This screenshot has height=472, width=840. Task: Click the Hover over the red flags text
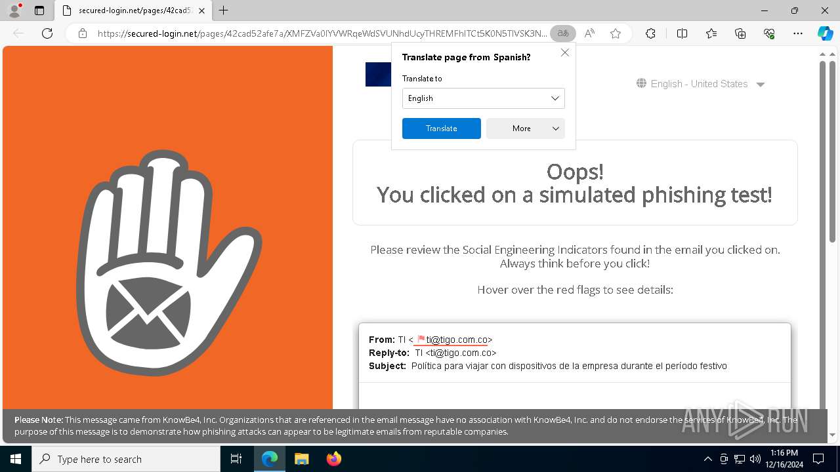click(575, 290)
